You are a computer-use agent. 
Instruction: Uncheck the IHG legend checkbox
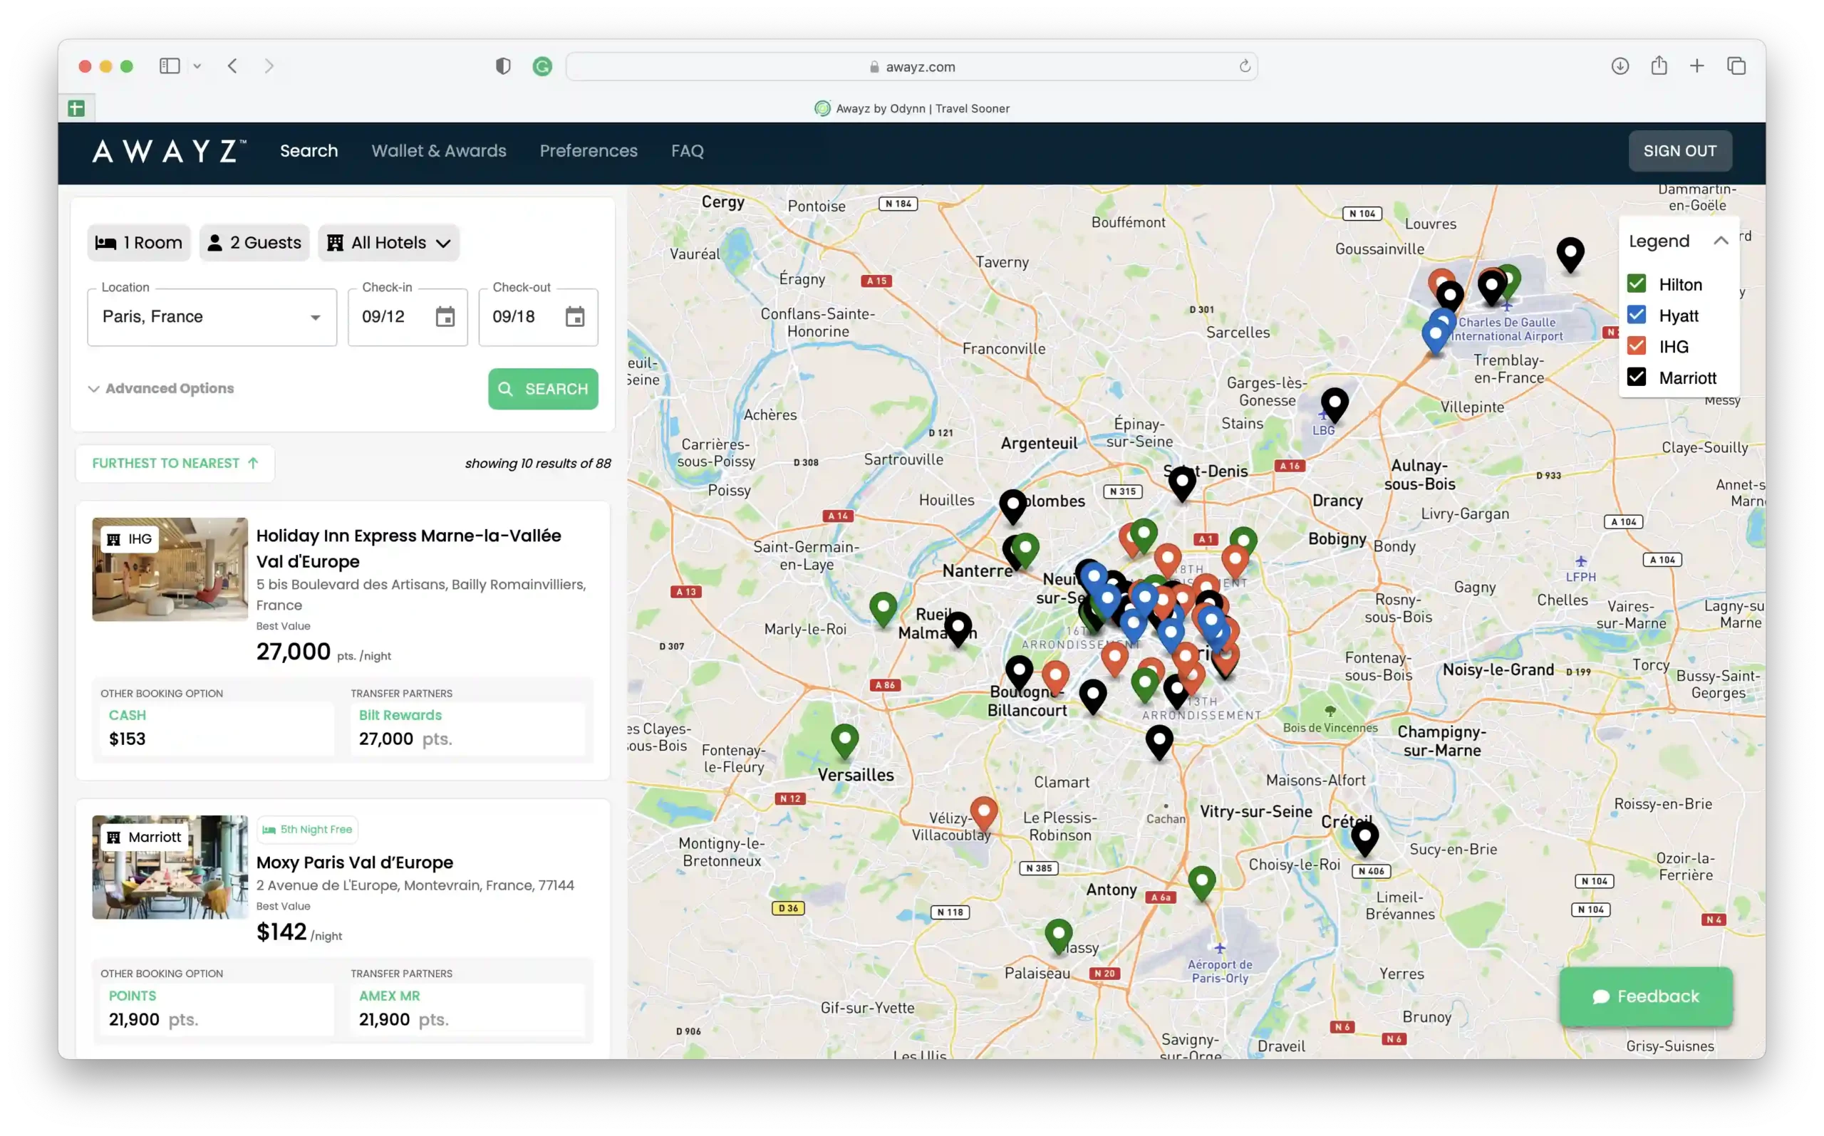tap(1636, 346)
